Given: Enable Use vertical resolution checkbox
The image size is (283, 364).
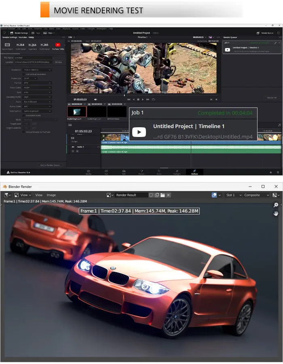Looking at the screenshot, I should point(23,74).
